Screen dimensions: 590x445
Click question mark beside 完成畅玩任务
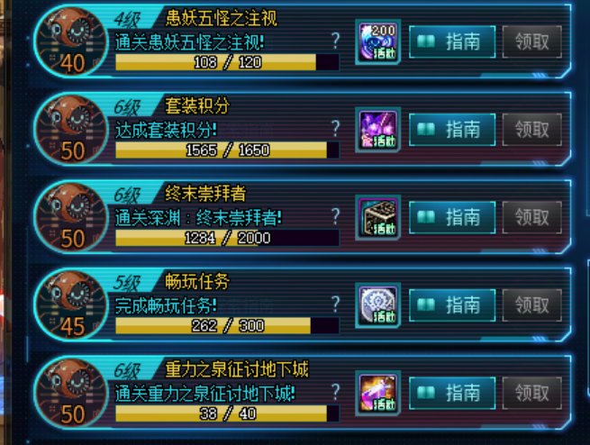(x=336, y=304)
